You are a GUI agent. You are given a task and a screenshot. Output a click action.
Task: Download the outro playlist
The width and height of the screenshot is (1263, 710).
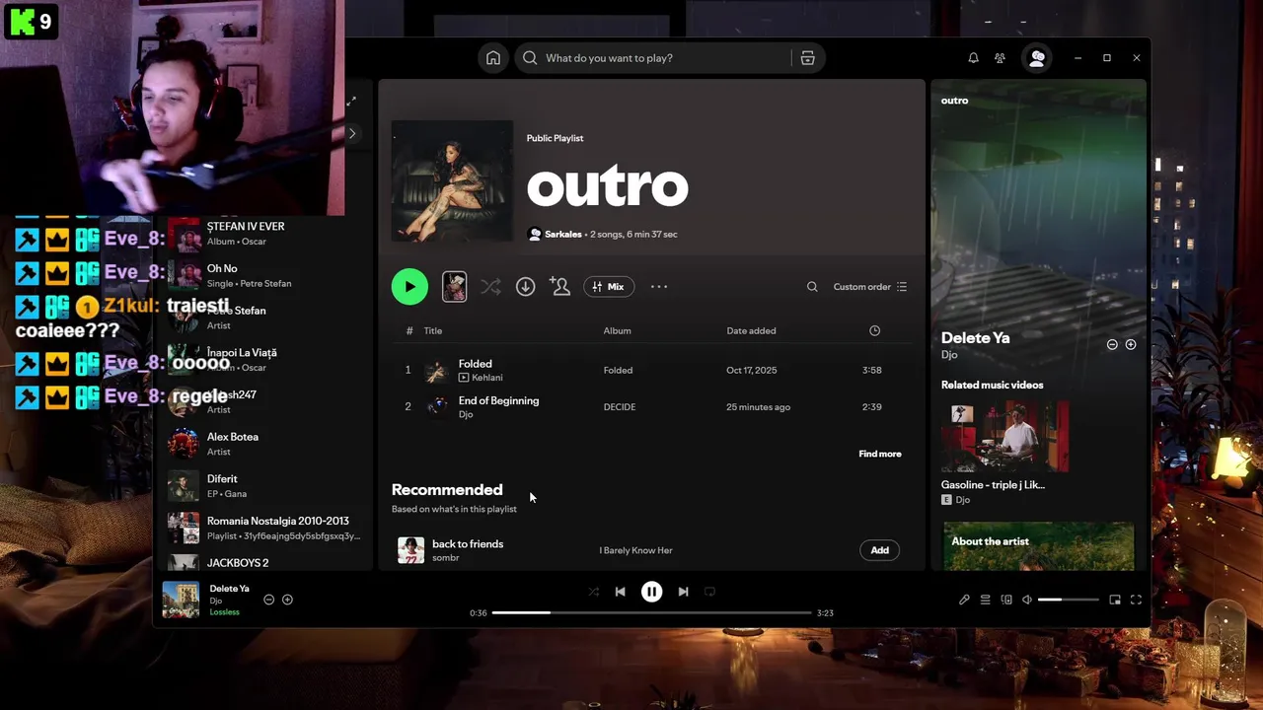click(x=525, y=287)
